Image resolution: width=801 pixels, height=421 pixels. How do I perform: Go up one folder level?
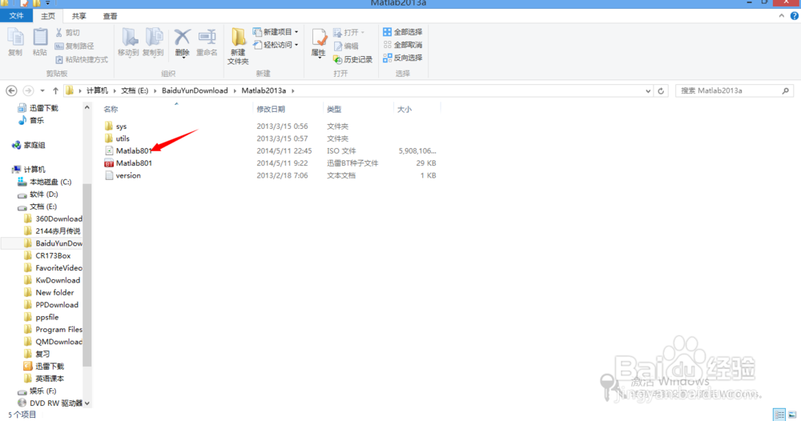[x=55, y=90]
